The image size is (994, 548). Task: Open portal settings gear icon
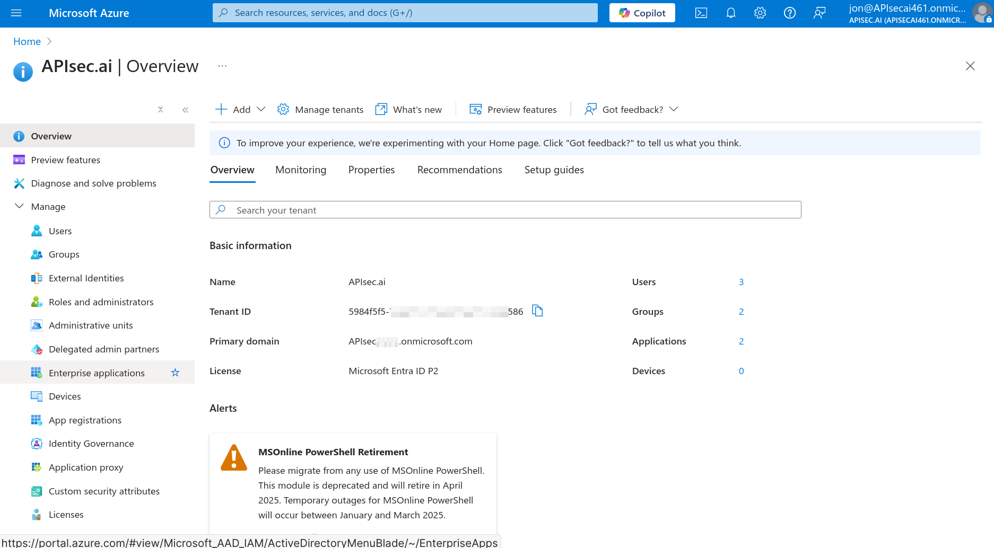click(x=760, y=13)
